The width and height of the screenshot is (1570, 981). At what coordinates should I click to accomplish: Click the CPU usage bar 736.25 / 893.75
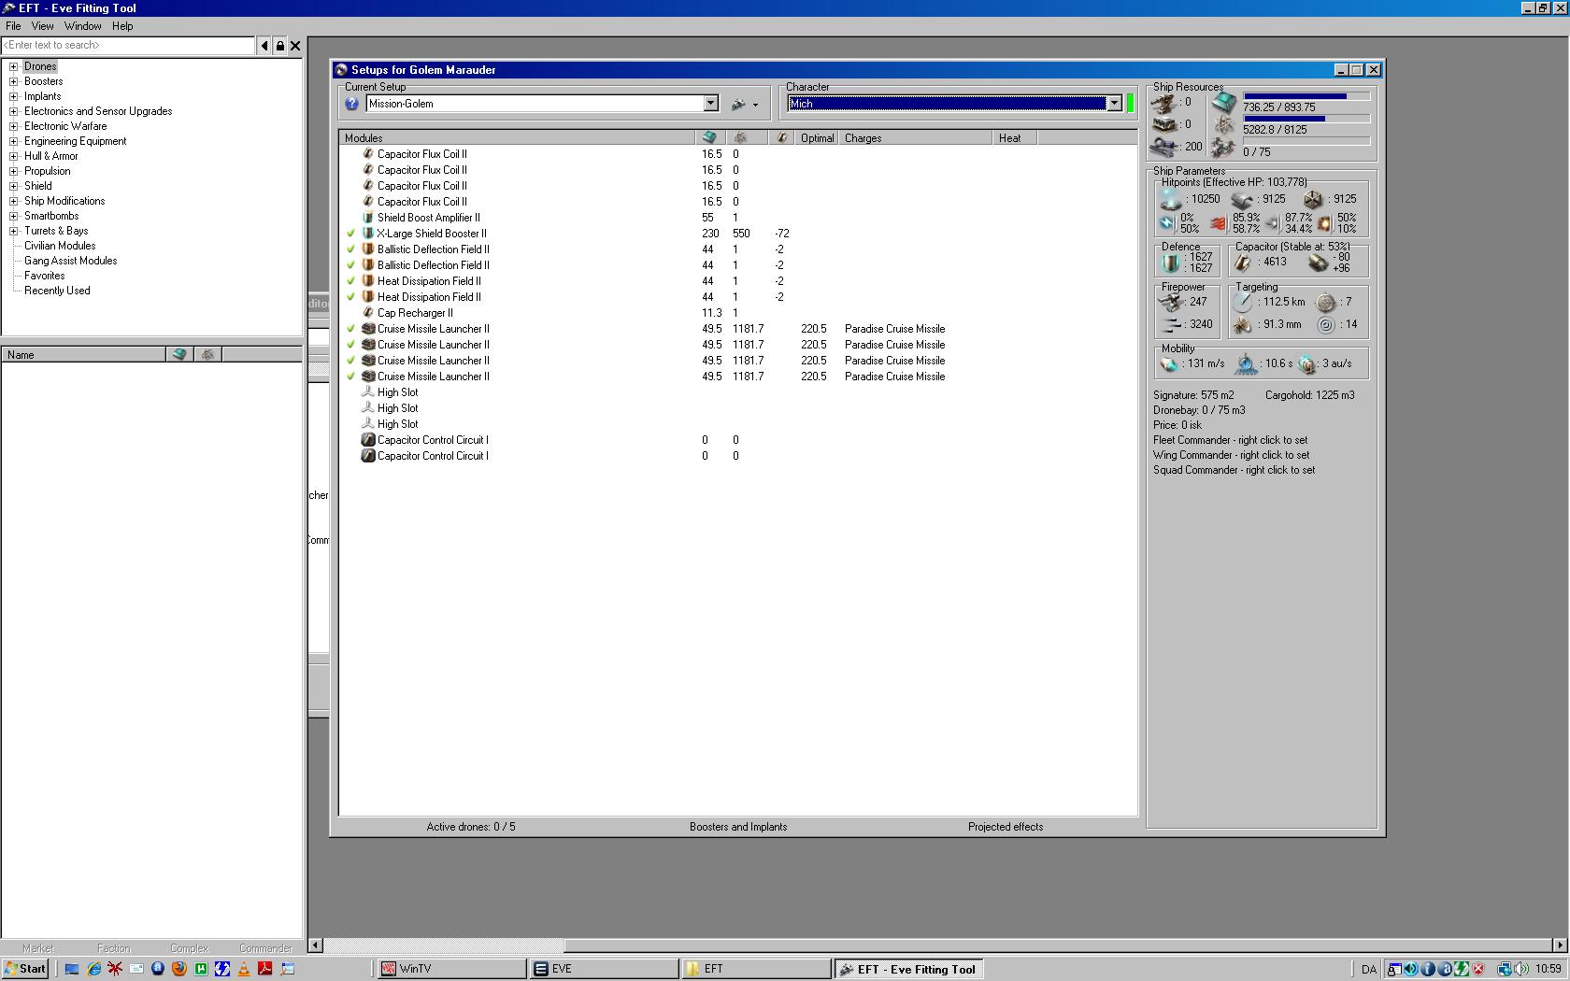pos(1306,96)
